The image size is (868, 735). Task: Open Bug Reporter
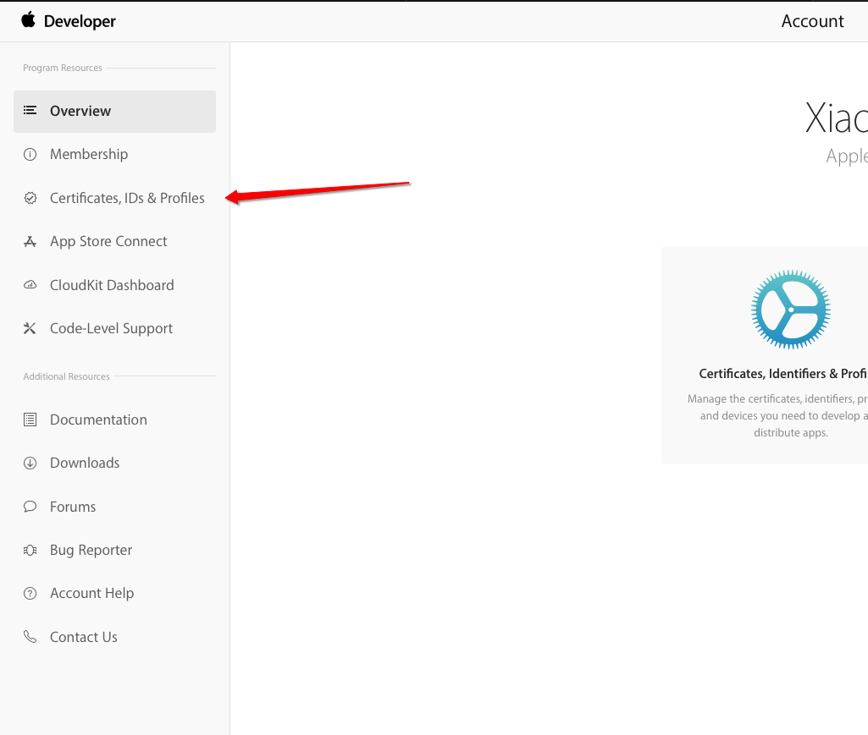point(91,550)
